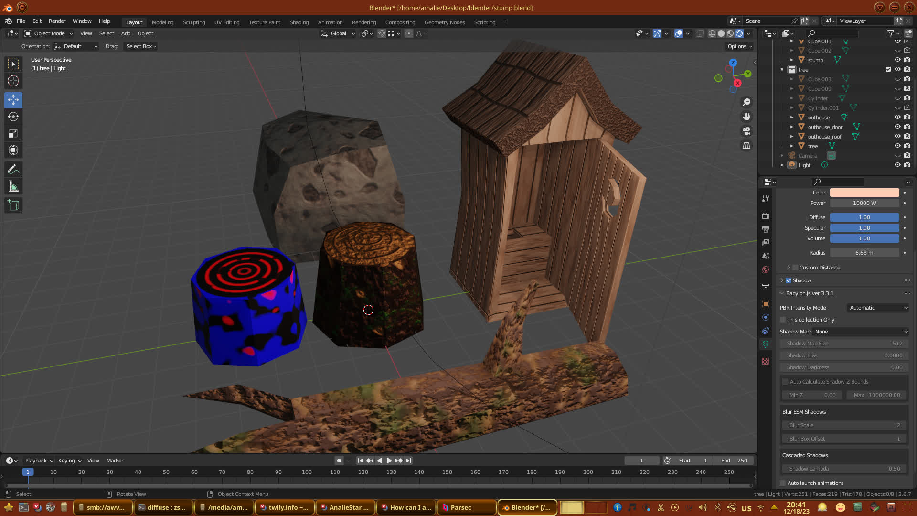Select the 3D Cursor tool
The image size is (917, 516).
click(13, 81)
